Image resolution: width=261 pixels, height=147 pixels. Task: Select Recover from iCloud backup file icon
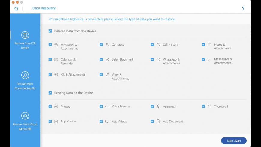25,116
